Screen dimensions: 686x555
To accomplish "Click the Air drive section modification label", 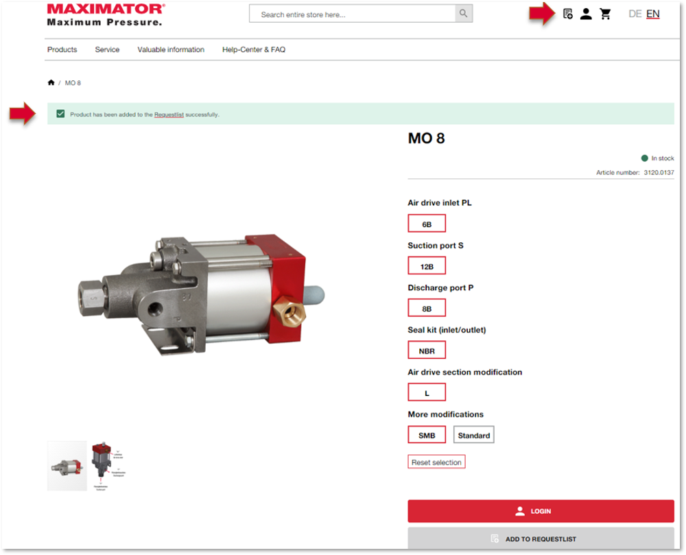I will (465, 373).
